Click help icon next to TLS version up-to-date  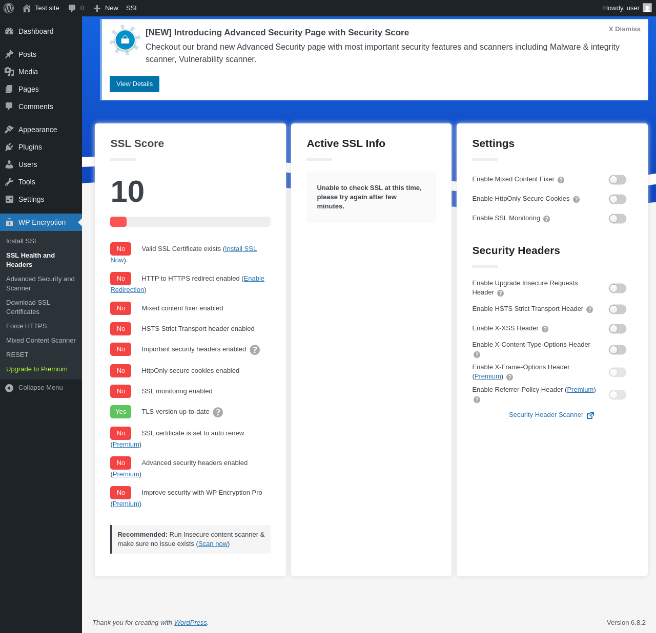[x=218, y=412]
